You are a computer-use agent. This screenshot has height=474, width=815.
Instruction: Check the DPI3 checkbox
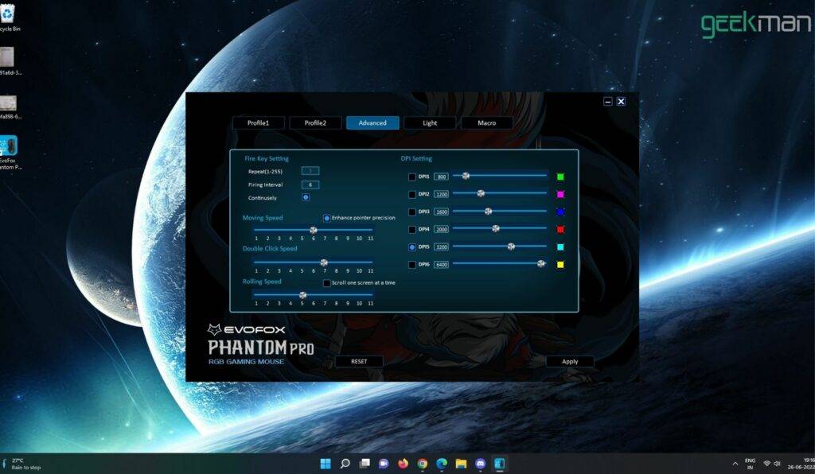pos(412,212)
